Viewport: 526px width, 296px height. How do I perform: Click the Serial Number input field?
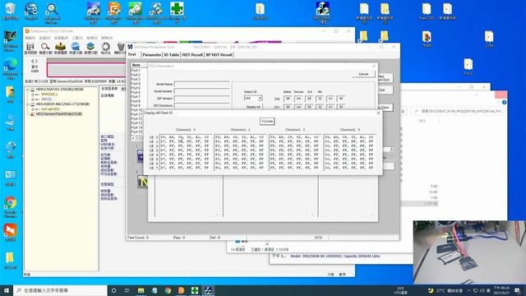pyautogui.click(x=201, y=91)
